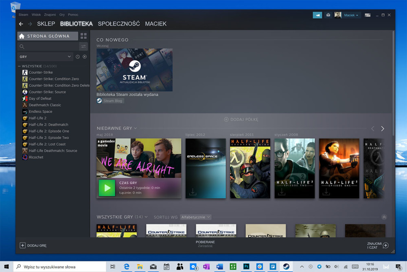The image size is (407, 272).
Task: Select Counter-Strike: Source in the list
Action: pyautogui.click(x=47, y=92)
